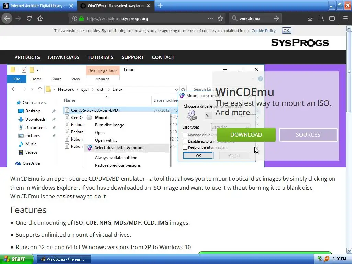Open the Firefox hamburger menu
352x264 pixels.
(x=345, y=19)
